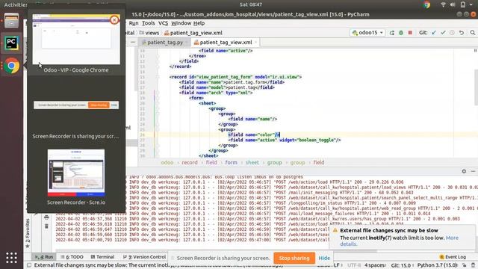Open the VCS menu
Image resolution: width=478 pixels, height=269 pixels.
(x=163, y=23)
